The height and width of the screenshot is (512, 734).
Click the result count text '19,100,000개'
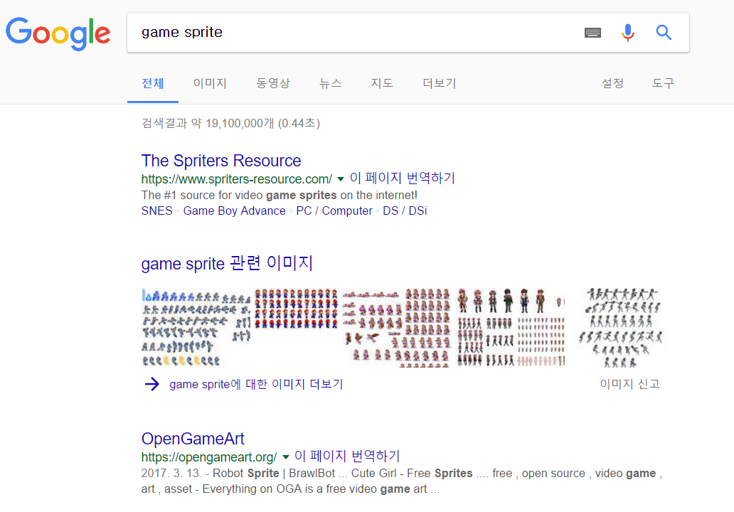click(x=240, y=124)
